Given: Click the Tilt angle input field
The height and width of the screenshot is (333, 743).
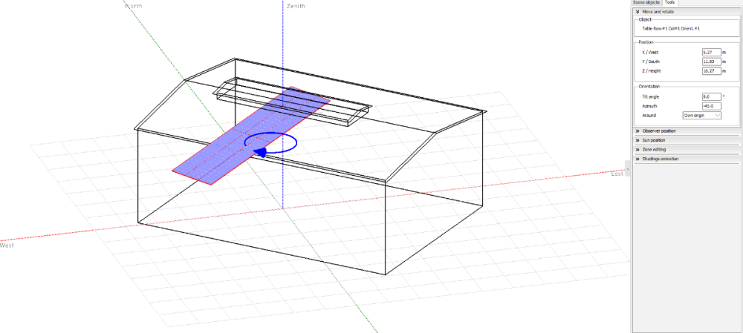Looking at the screenshot, I should tap(711, 96).
